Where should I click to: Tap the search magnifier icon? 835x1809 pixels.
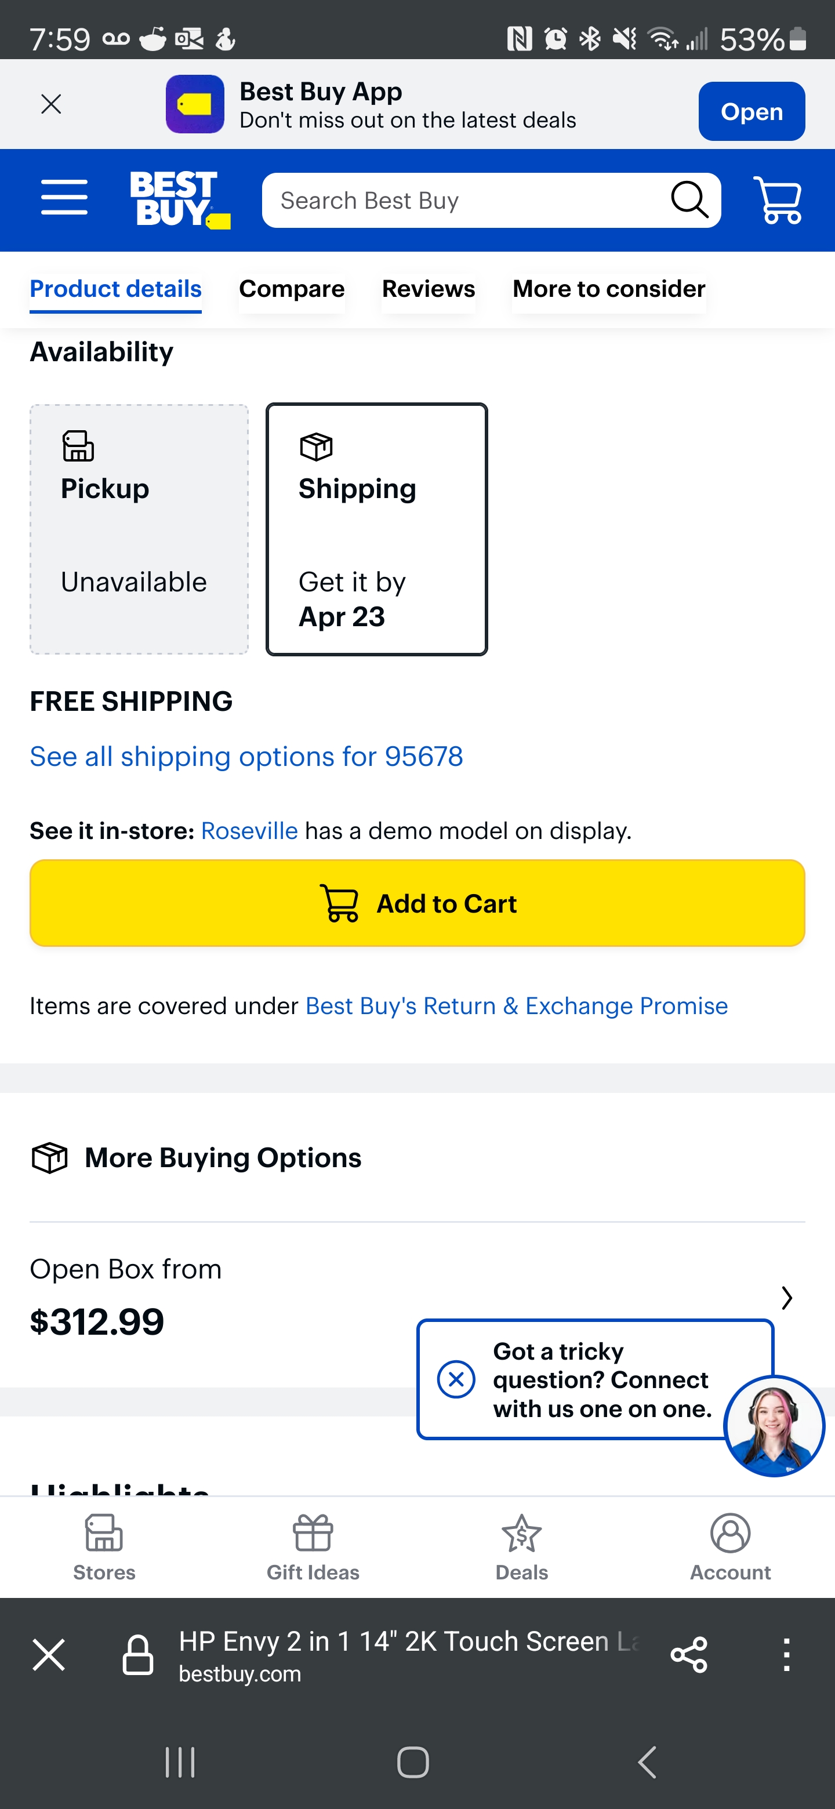coord(689,200)
